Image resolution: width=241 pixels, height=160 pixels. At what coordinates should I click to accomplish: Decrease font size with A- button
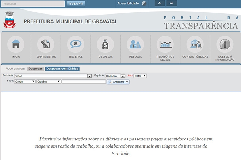[160, 3]
